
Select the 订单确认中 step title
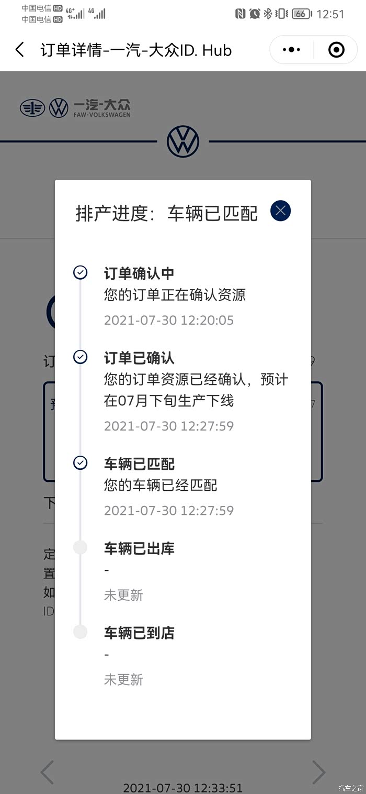pyautogui.click(x=139, y=273)
